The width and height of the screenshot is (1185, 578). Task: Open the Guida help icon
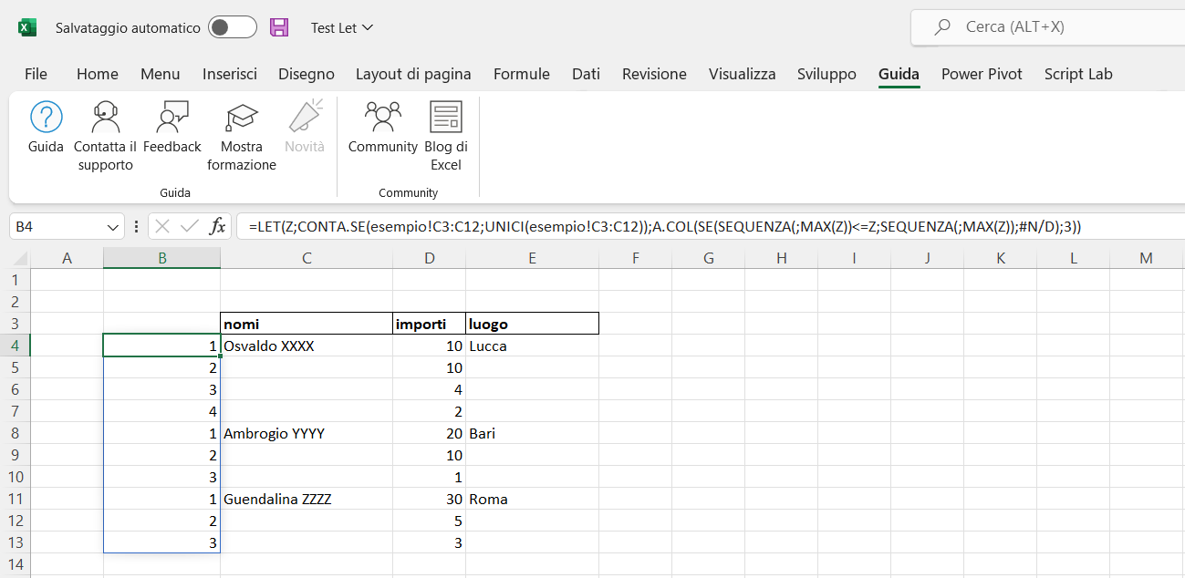tap(47, 118)
